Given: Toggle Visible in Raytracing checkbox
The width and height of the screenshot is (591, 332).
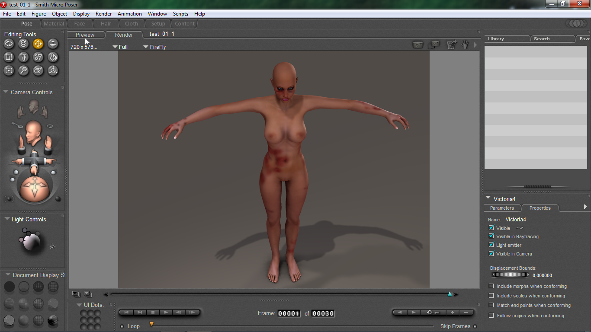Looking at the screenshot, I should (491, 236).
